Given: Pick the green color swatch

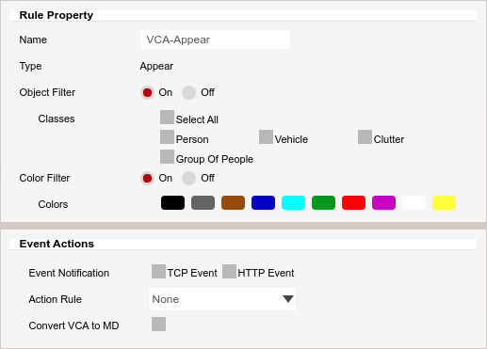Looking at the screenshot, I should click(x=323, y=202).
